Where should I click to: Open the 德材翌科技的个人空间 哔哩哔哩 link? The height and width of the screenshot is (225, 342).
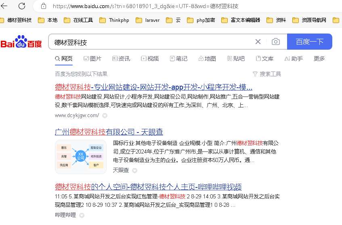148,187
